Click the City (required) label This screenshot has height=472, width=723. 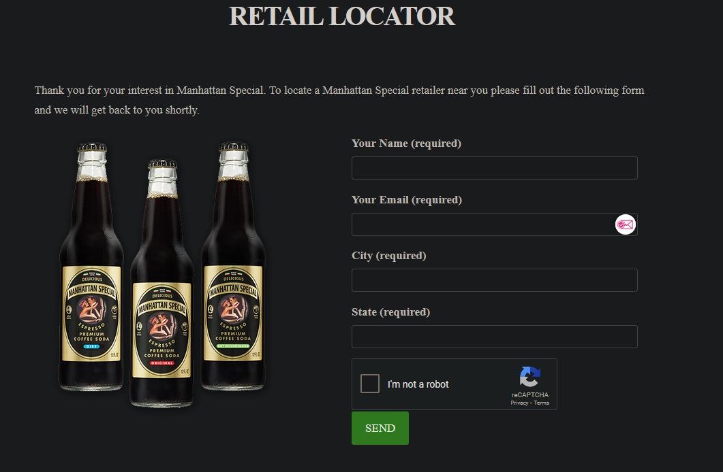pyautogui.click(x=388, y=256)
